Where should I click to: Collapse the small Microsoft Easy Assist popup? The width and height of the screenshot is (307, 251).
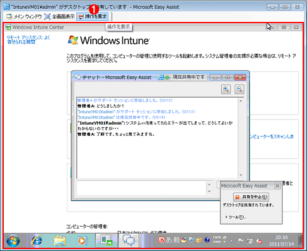point(278,186)
